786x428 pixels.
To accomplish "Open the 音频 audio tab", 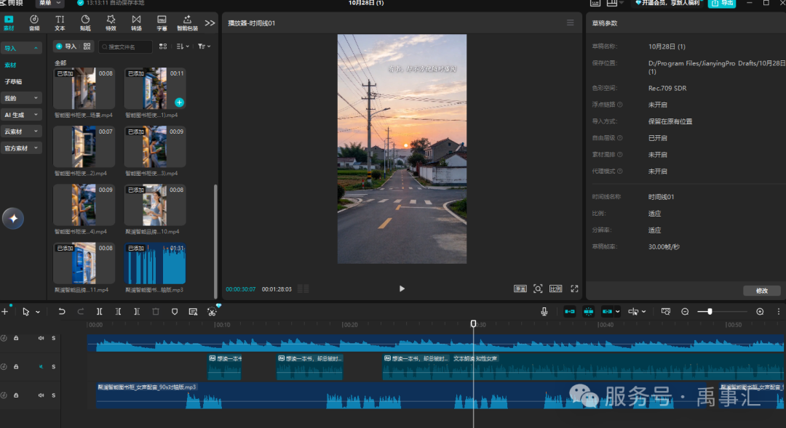I will pyautogui.click(x=34, y=23).
